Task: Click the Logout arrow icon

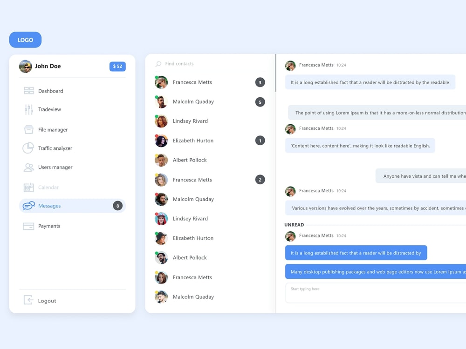Action: coord(29,301)
